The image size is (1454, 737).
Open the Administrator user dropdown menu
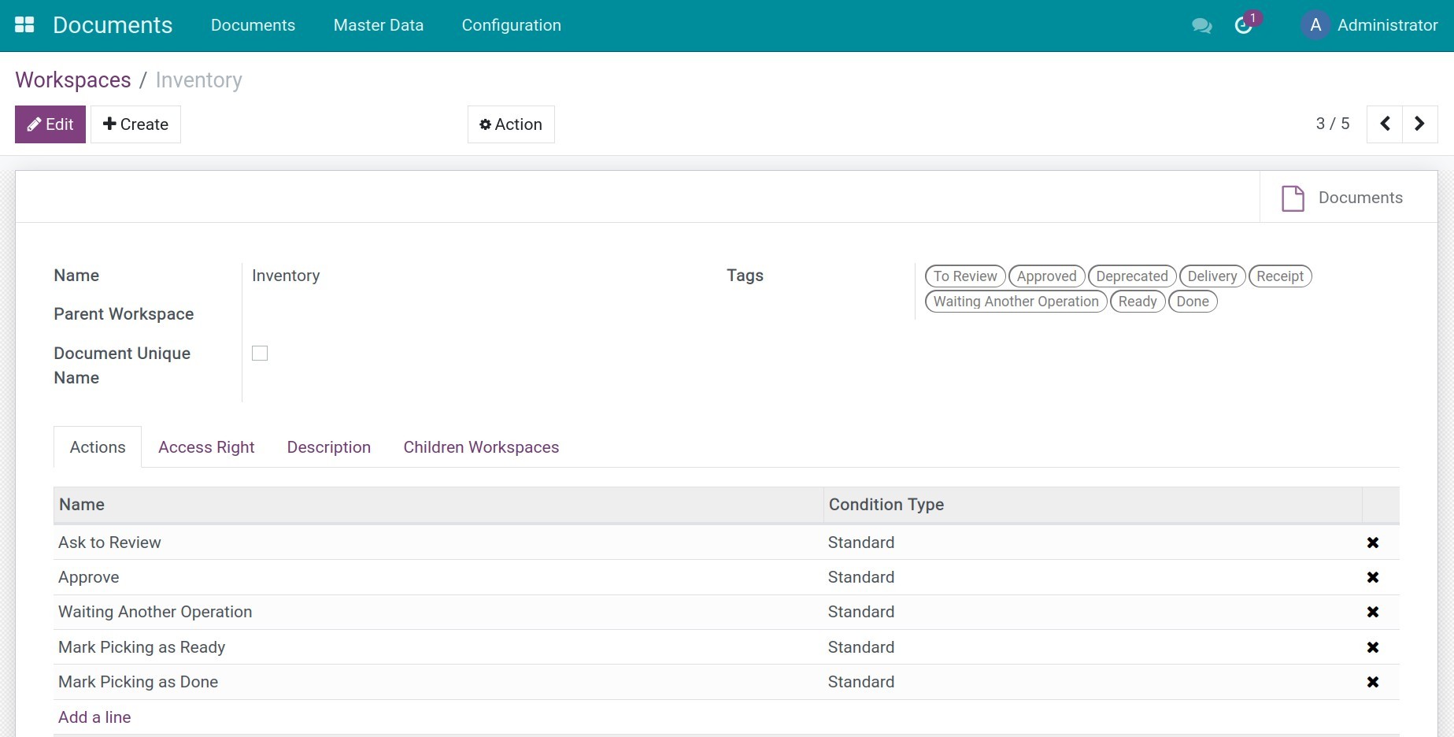[1387, 25]
